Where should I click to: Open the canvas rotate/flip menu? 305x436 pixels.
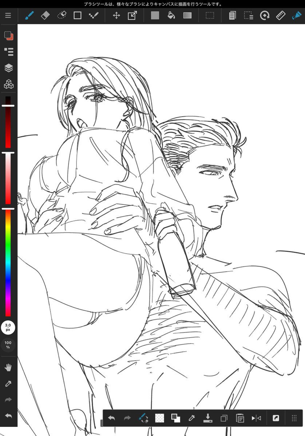tap(265, 16)
